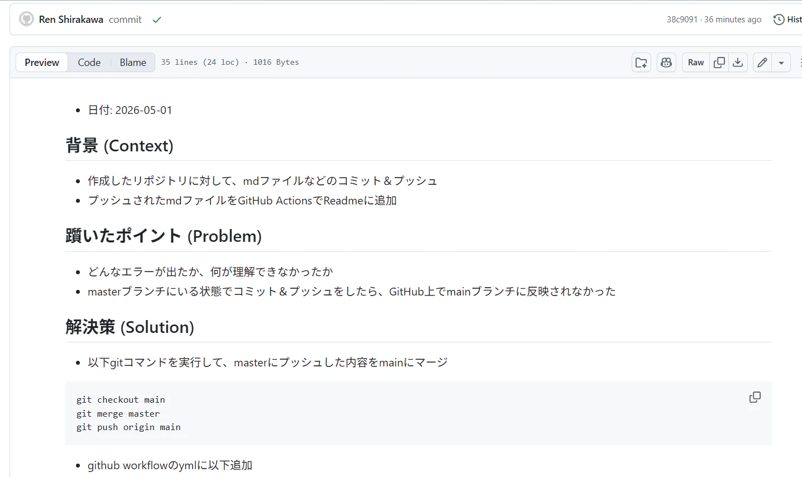Edit this file with pencil icon

762,63
